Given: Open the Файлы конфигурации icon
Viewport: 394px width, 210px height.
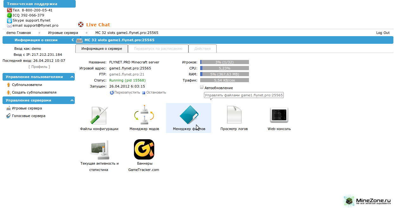Looking at the screenshot, I should click(99, 115).
